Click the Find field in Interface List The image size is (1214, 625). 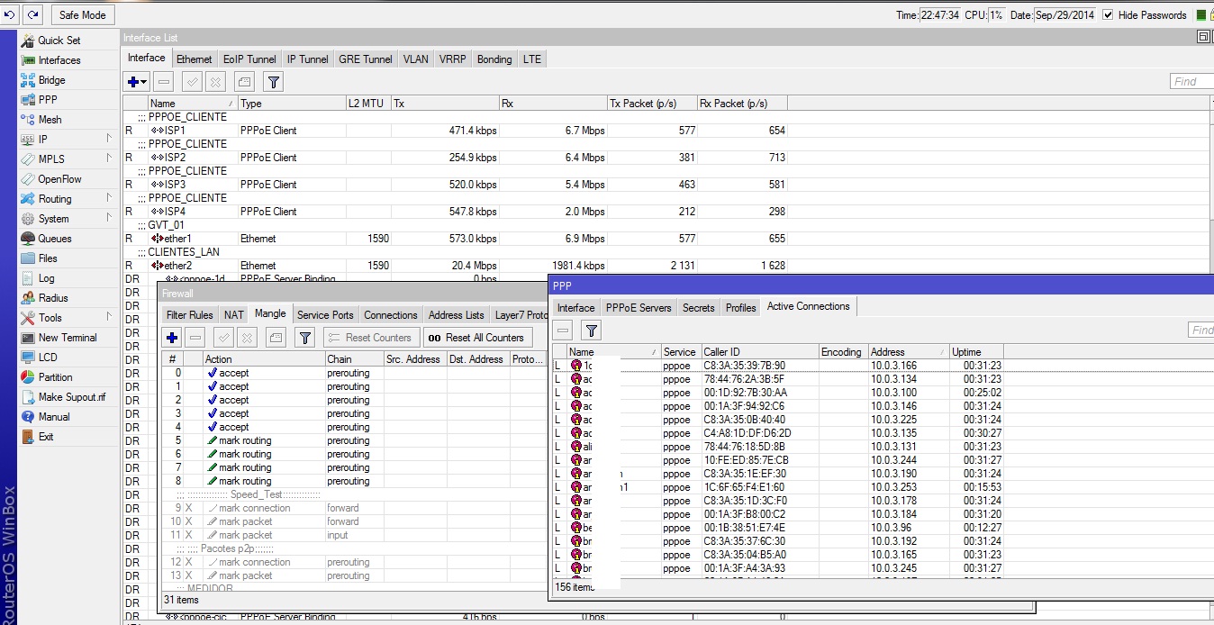pyautogui.click(x=1191, y=82)
